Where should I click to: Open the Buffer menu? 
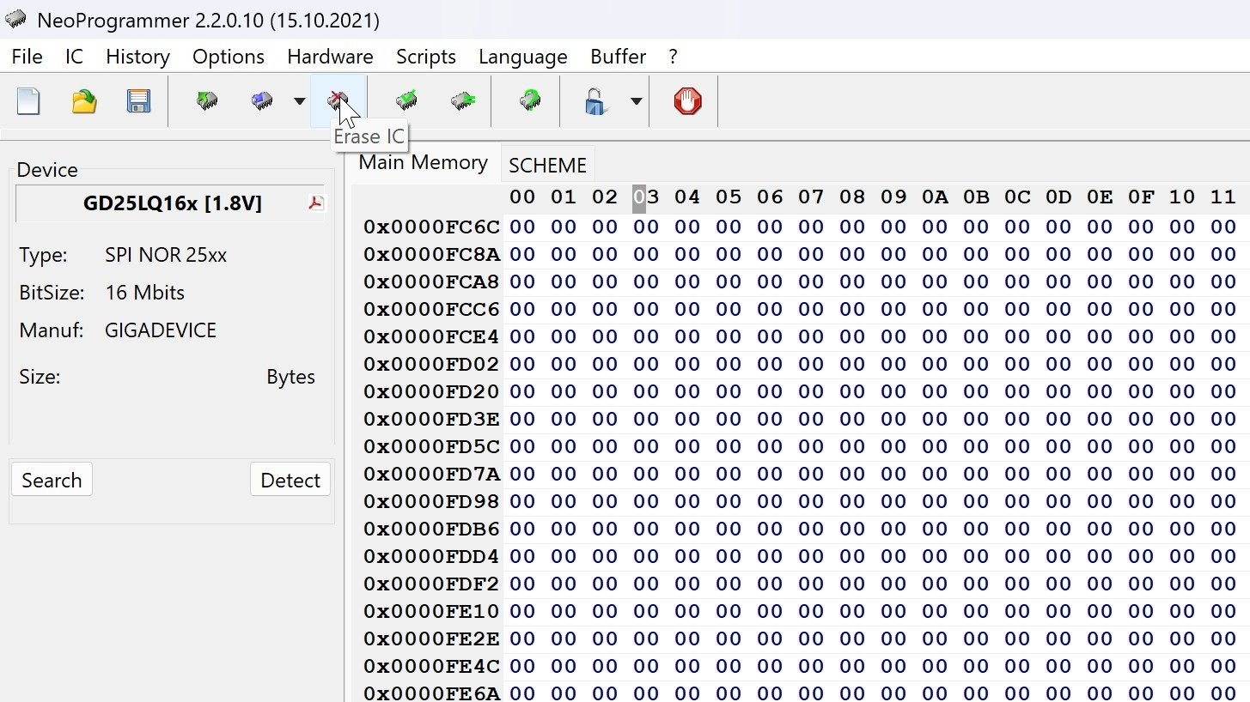point(618,57)
